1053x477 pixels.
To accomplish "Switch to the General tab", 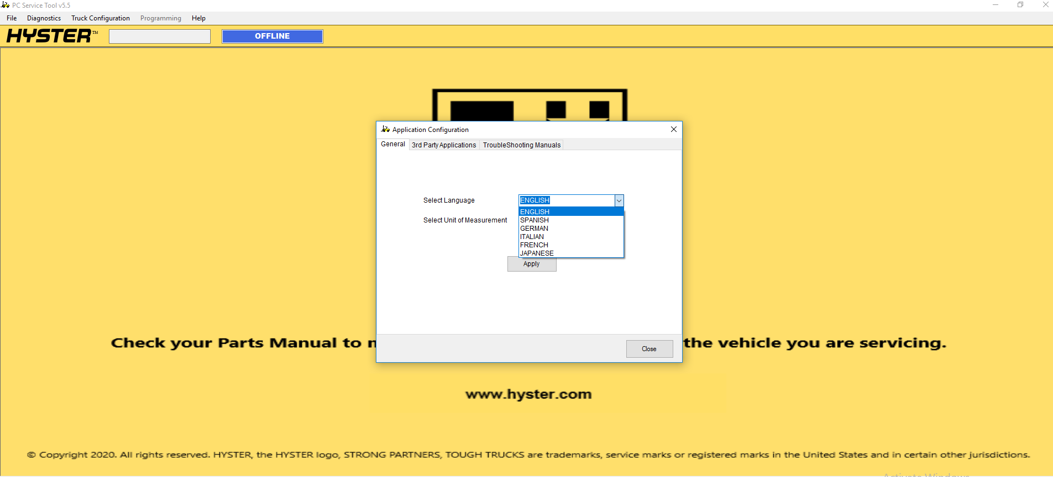I will pos(393,144).
